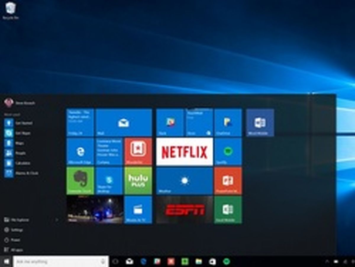Screen dimensions: 355x267
Task: Launch the ESPN tile
Action: tap(184, 210)
